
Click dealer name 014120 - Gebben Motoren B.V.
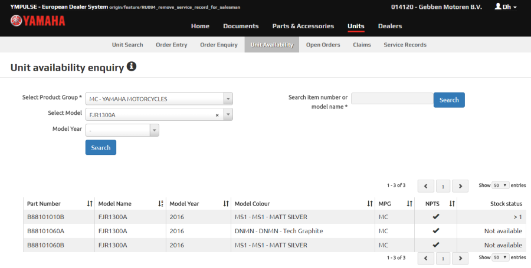[436, 7]
